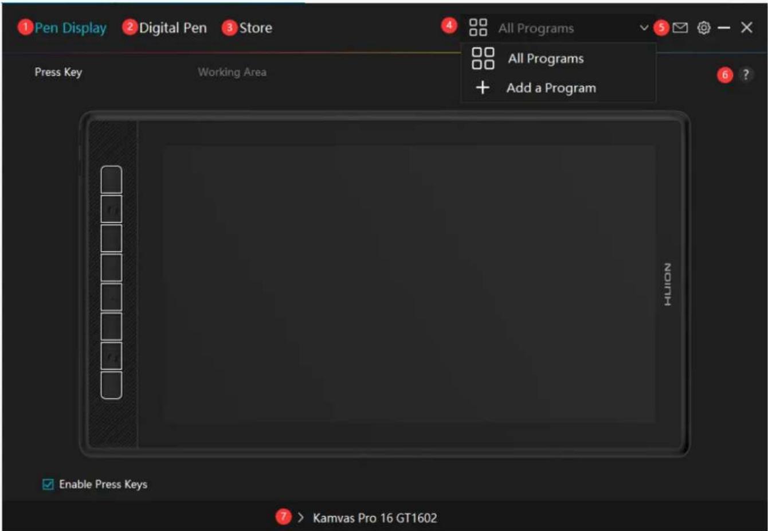The image size is (768, 531).
Task: Click the Kamvas Pro 16 GT1602 device name
Action: pyautogui.click(x=375, y=518)
